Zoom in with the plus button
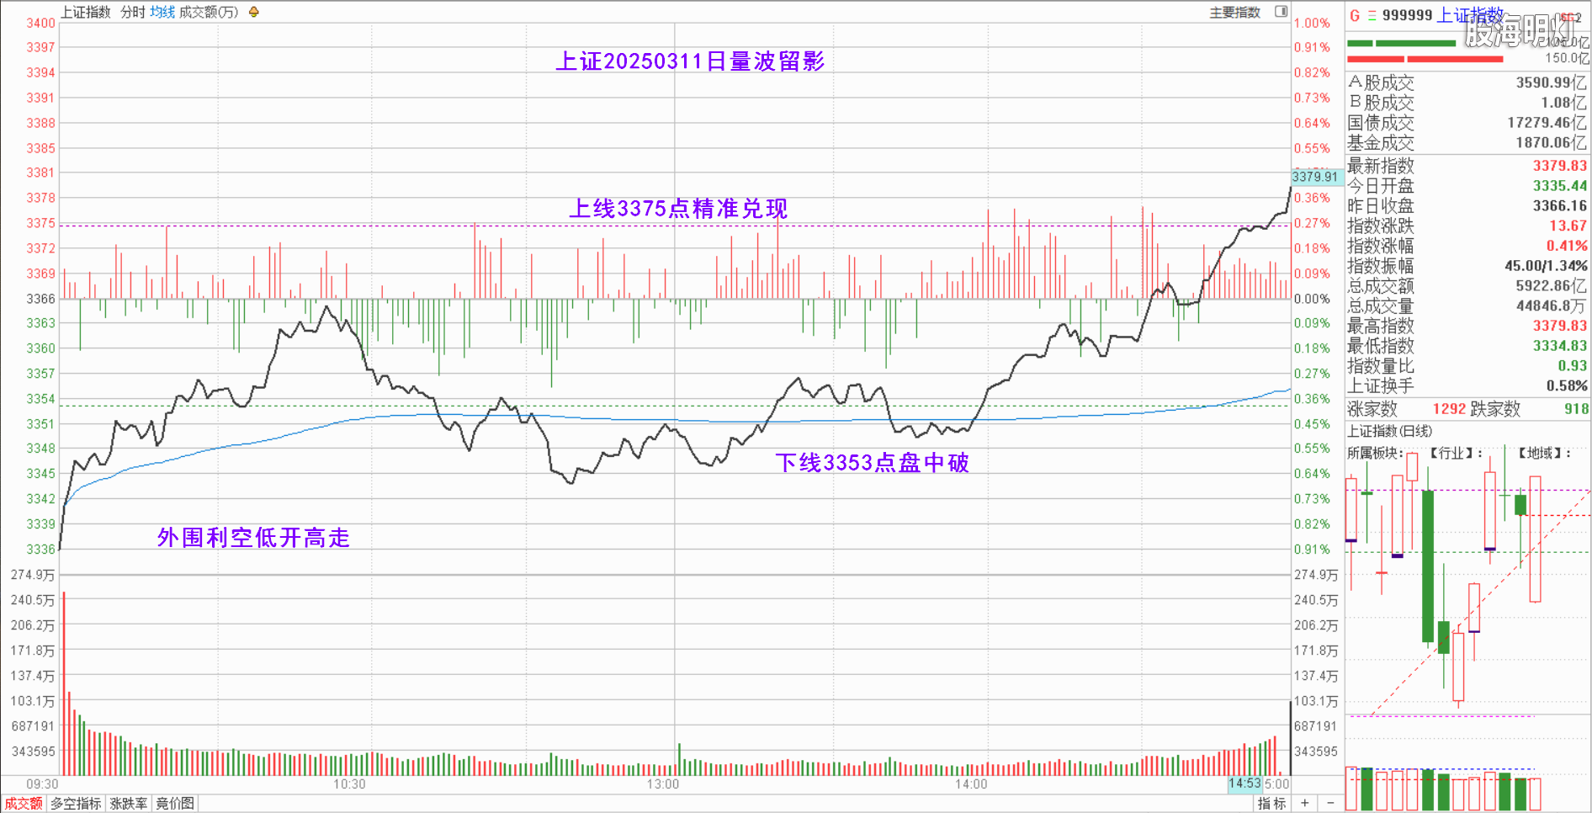The width and height of the screenshot is (1592, 813). click(x=1304, y=804)
